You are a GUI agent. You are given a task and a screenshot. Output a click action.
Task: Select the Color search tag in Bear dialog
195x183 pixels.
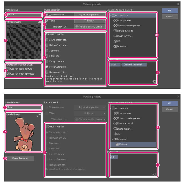(114, 157)
